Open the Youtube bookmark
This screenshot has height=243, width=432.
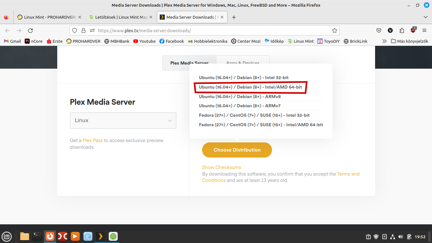(144, 41)
